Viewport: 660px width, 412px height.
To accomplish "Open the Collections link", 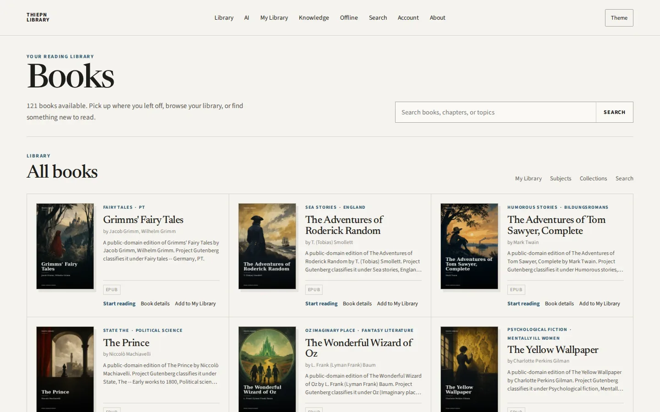I will [593, 179].
